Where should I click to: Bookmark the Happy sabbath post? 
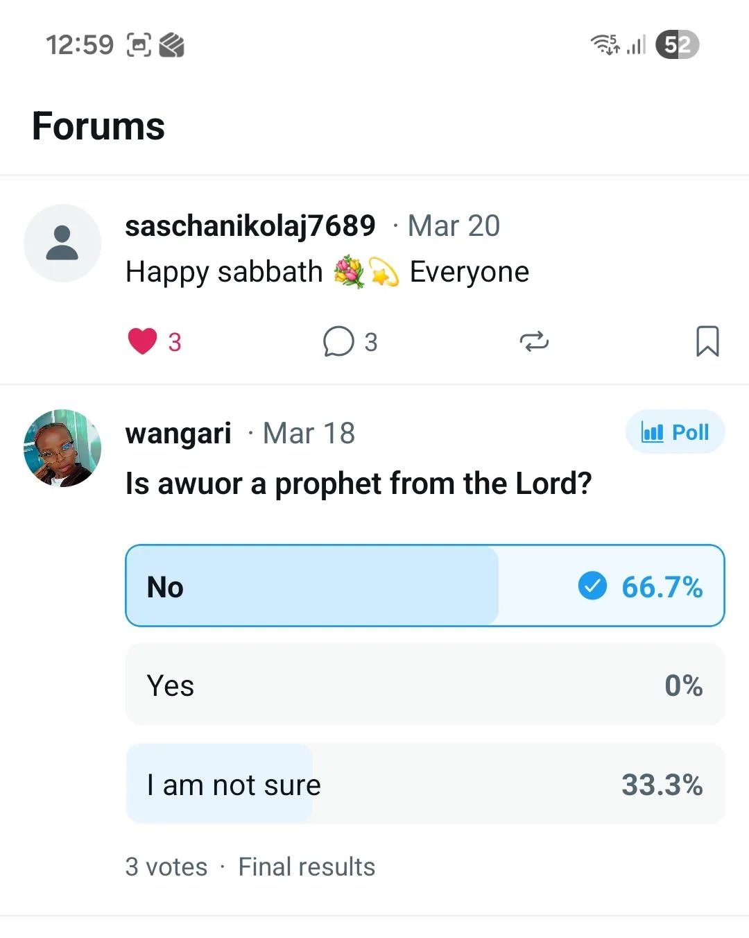coord(707,341)
